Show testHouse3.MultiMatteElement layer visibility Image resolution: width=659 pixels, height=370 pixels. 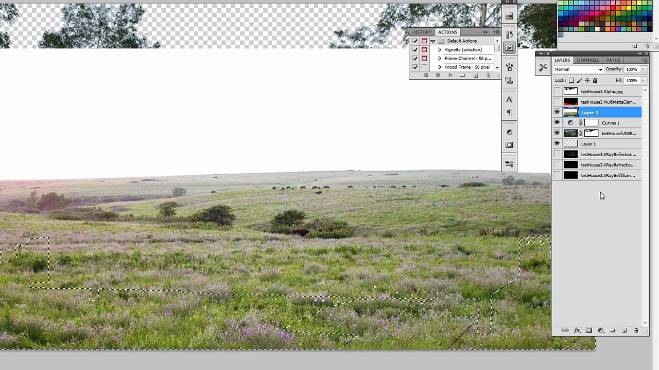point(557,102)
